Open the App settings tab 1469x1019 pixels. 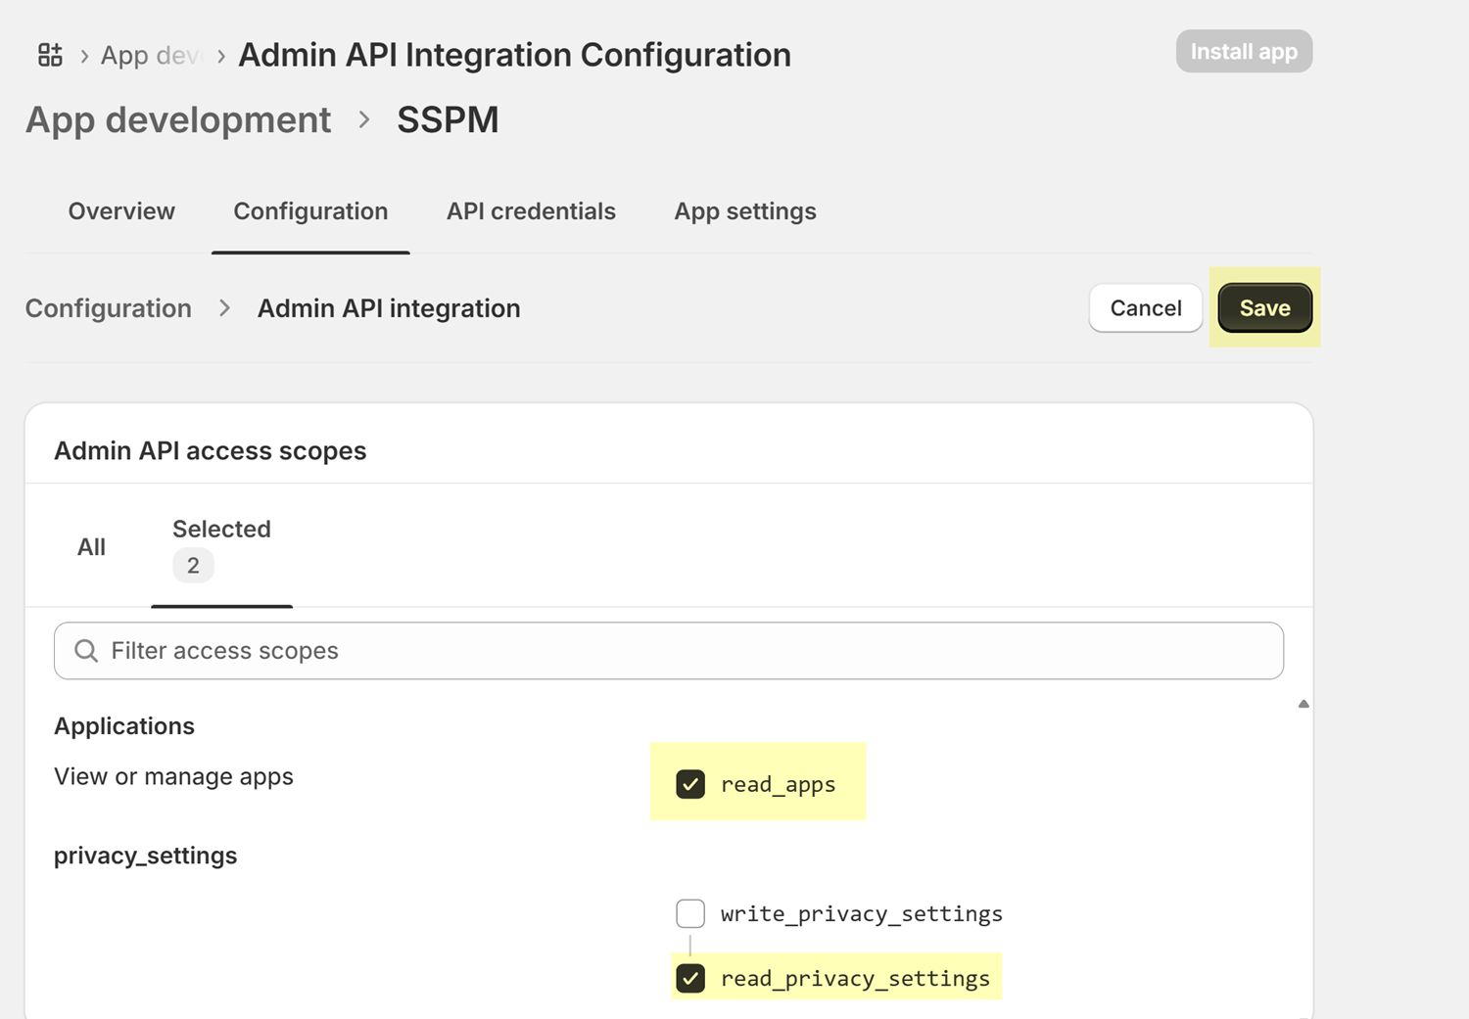pos(744,211)
